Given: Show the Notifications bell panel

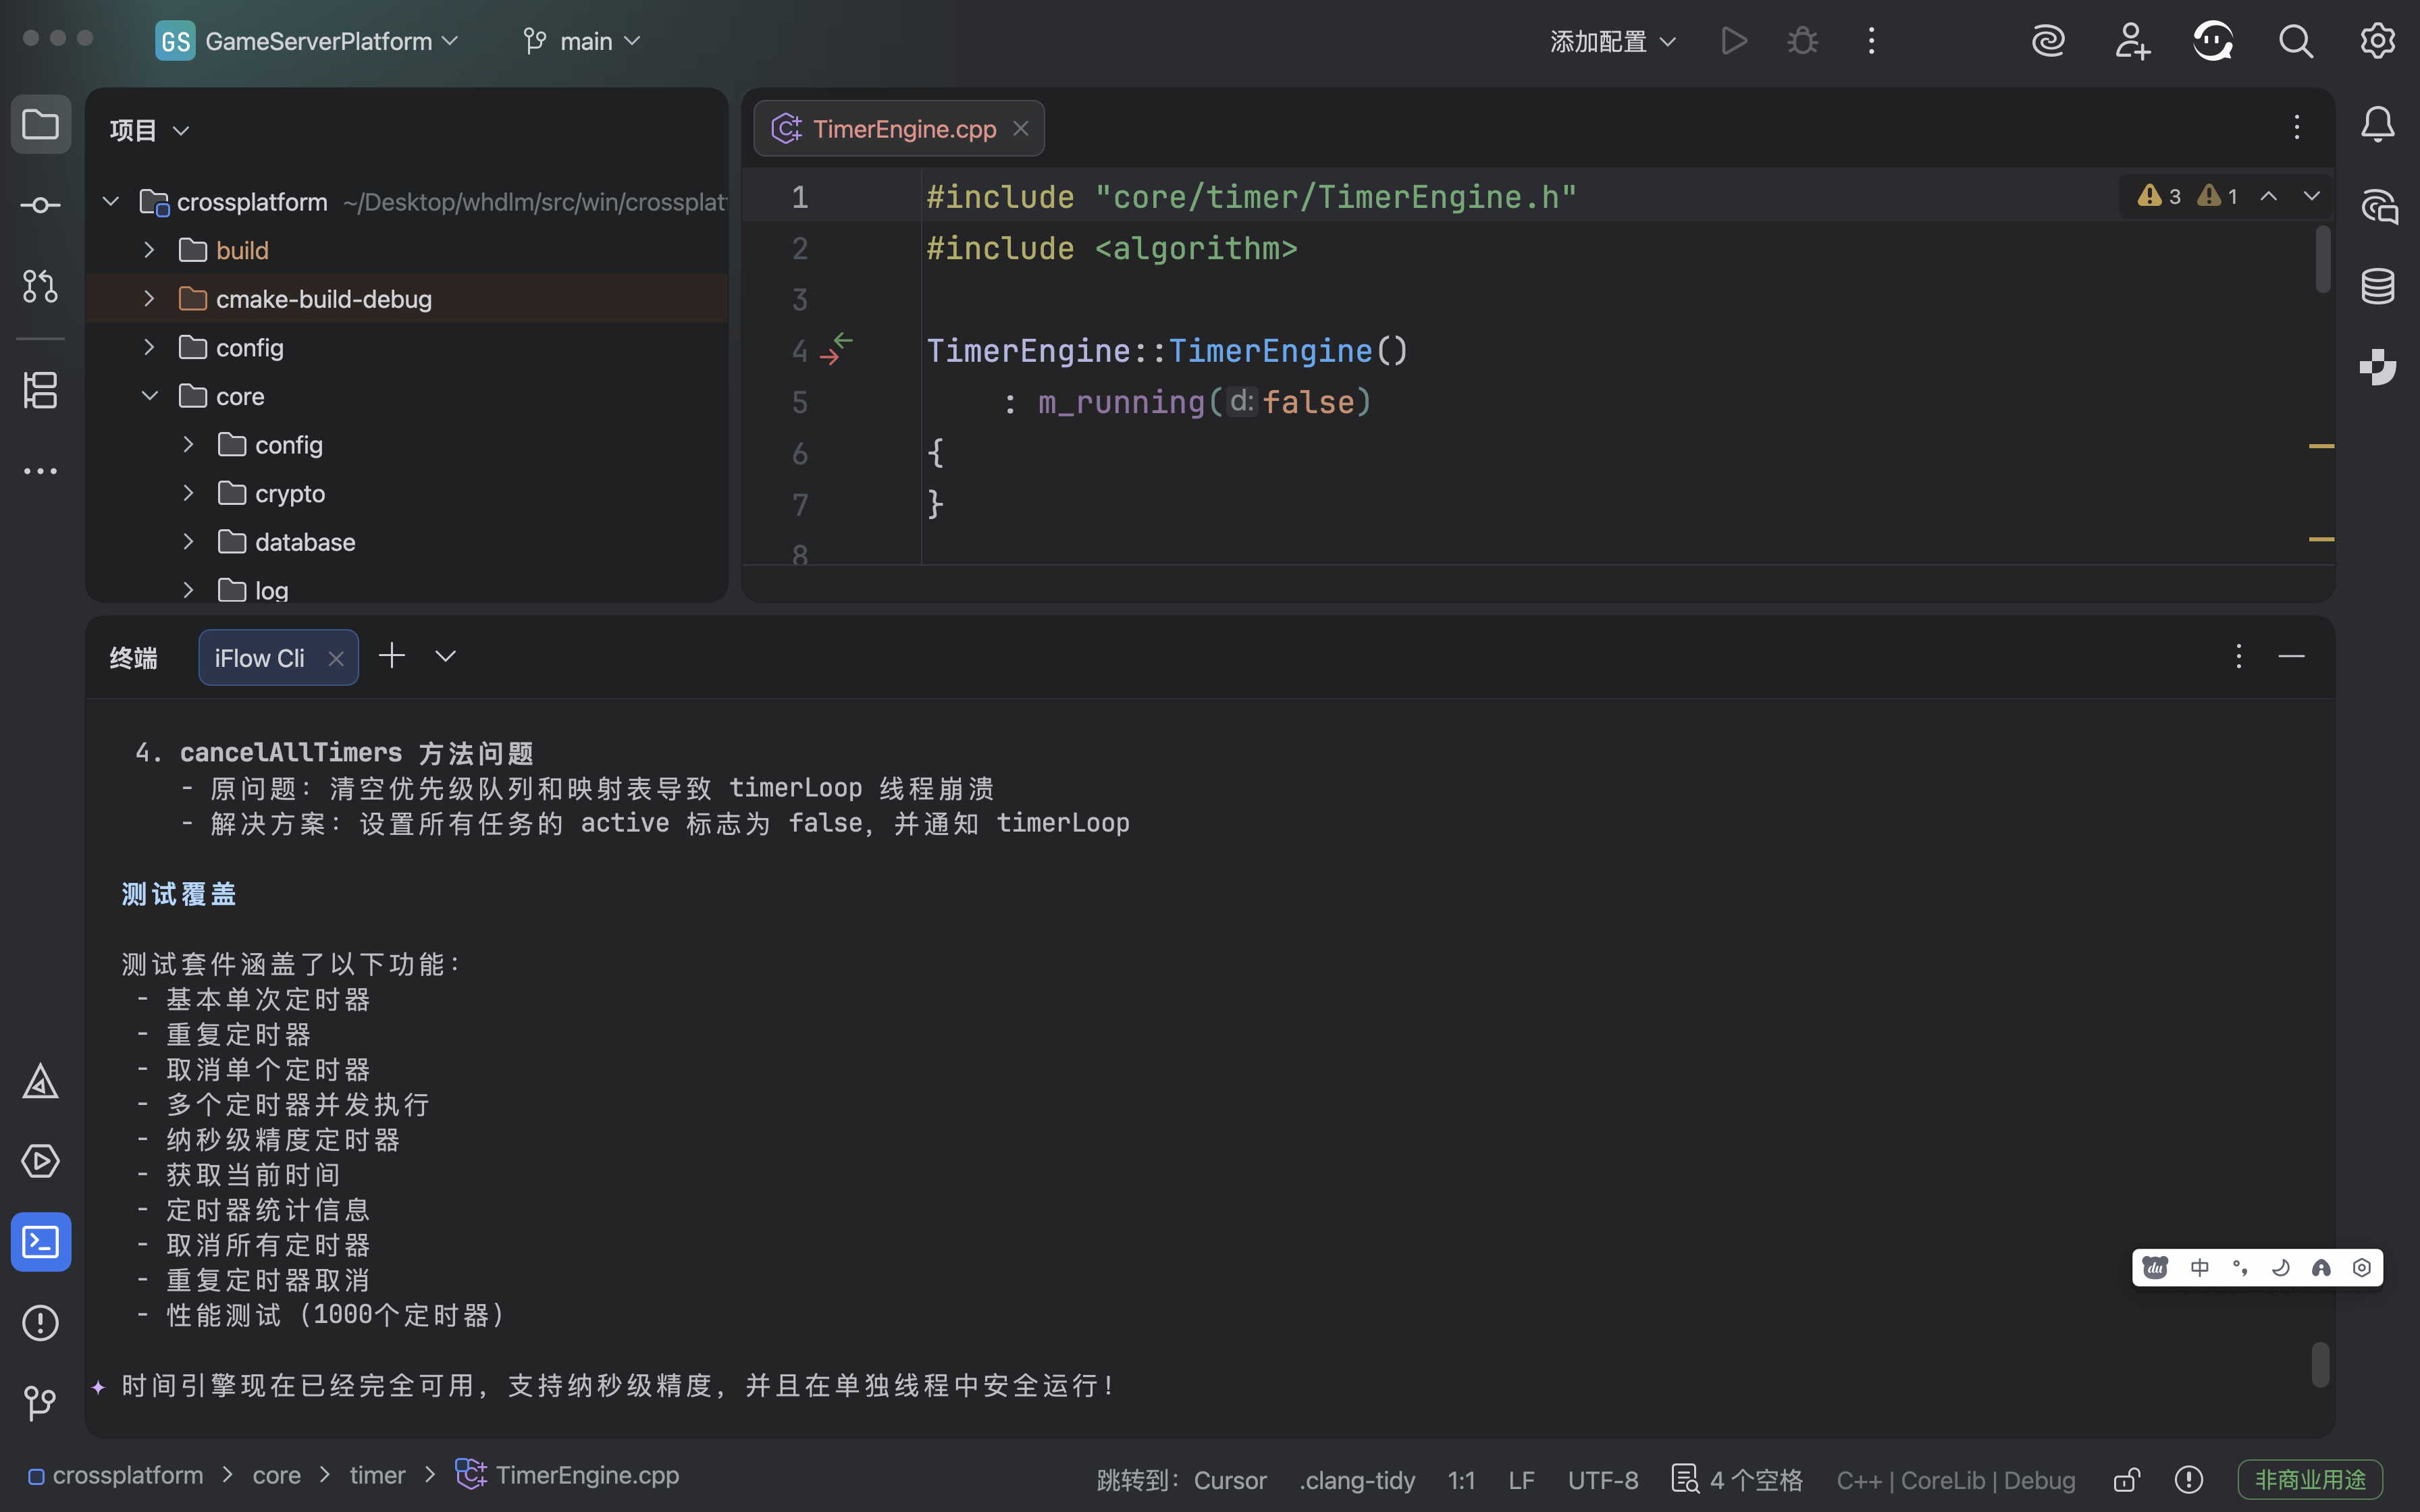Looking at the screenshot, I should (x=2377, y=125).
